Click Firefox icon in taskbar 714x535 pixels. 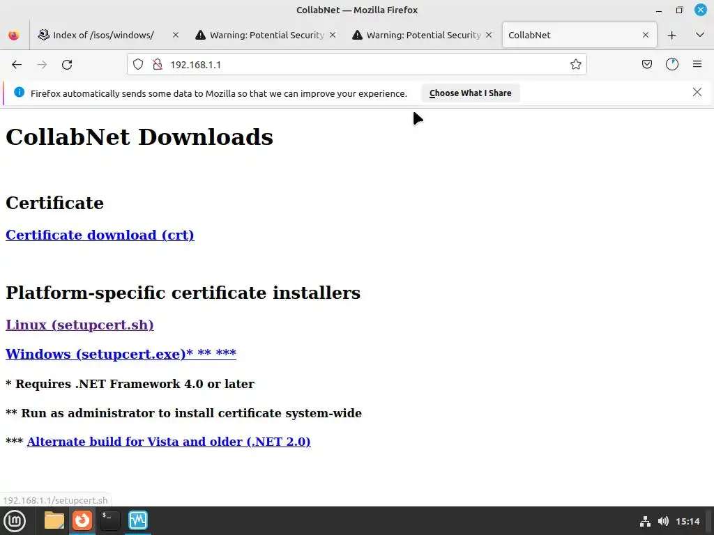82,520
